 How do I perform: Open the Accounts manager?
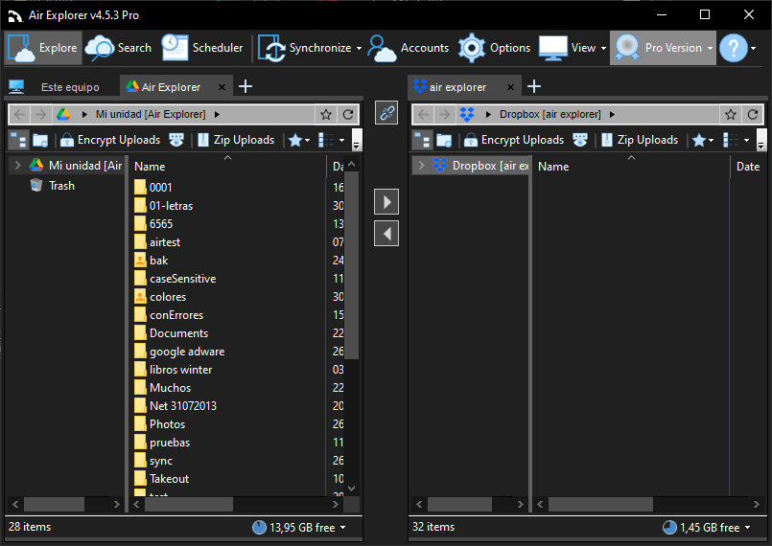409,48
